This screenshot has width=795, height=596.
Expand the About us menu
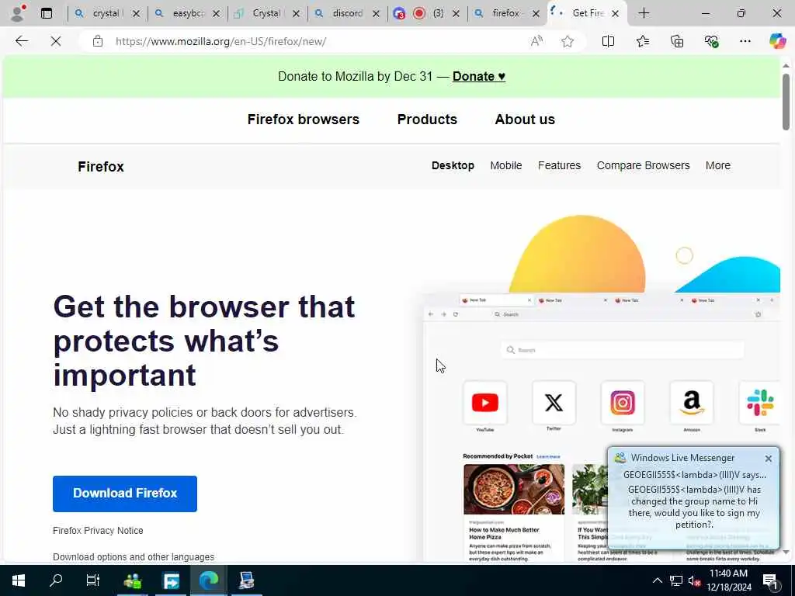525,120
